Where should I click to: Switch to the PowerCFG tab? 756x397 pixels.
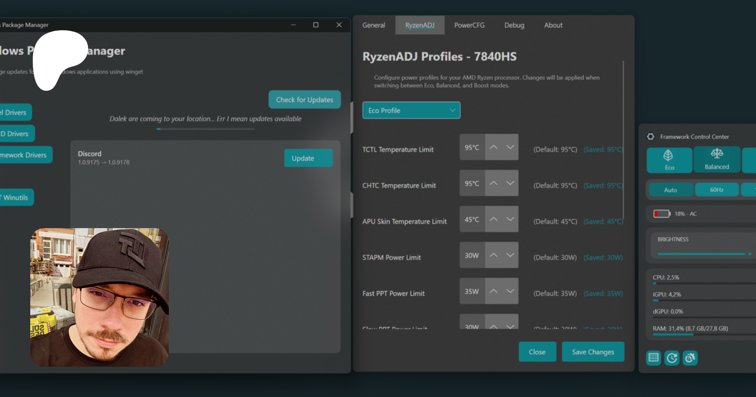[469, 25]
